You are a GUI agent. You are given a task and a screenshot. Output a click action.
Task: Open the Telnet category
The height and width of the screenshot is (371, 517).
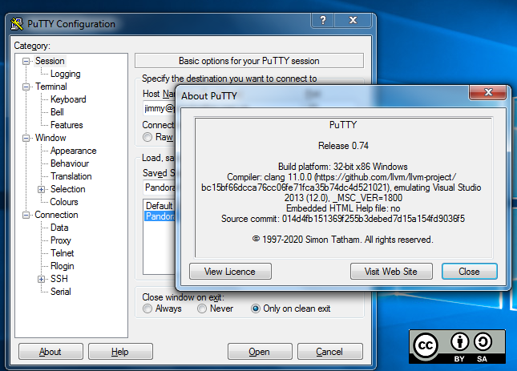click(x=62, y=253)
